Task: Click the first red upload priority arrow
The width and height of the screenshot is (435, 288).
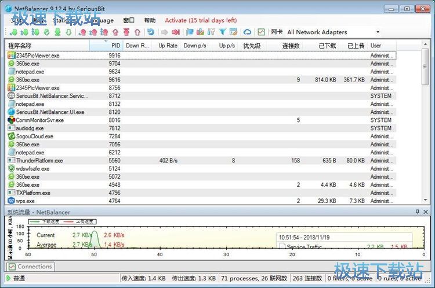Action: [82, 32]
